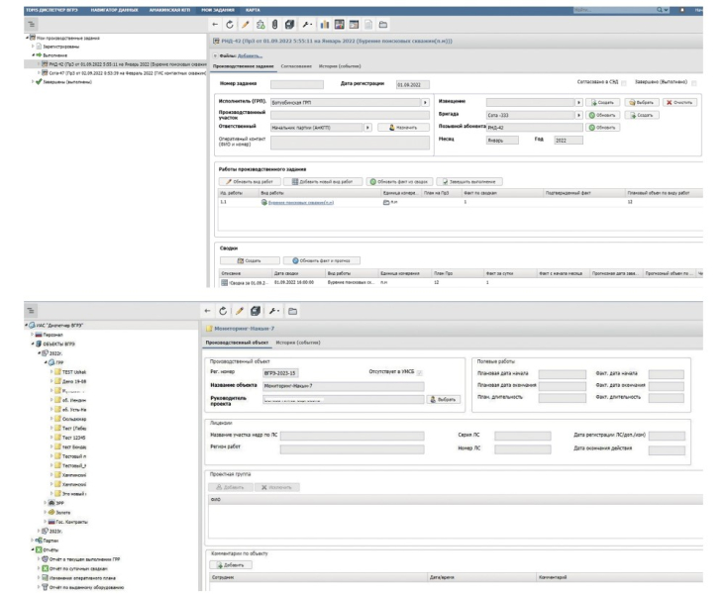Select 'Персонал' in the lower tree

[x=52, y=335]
